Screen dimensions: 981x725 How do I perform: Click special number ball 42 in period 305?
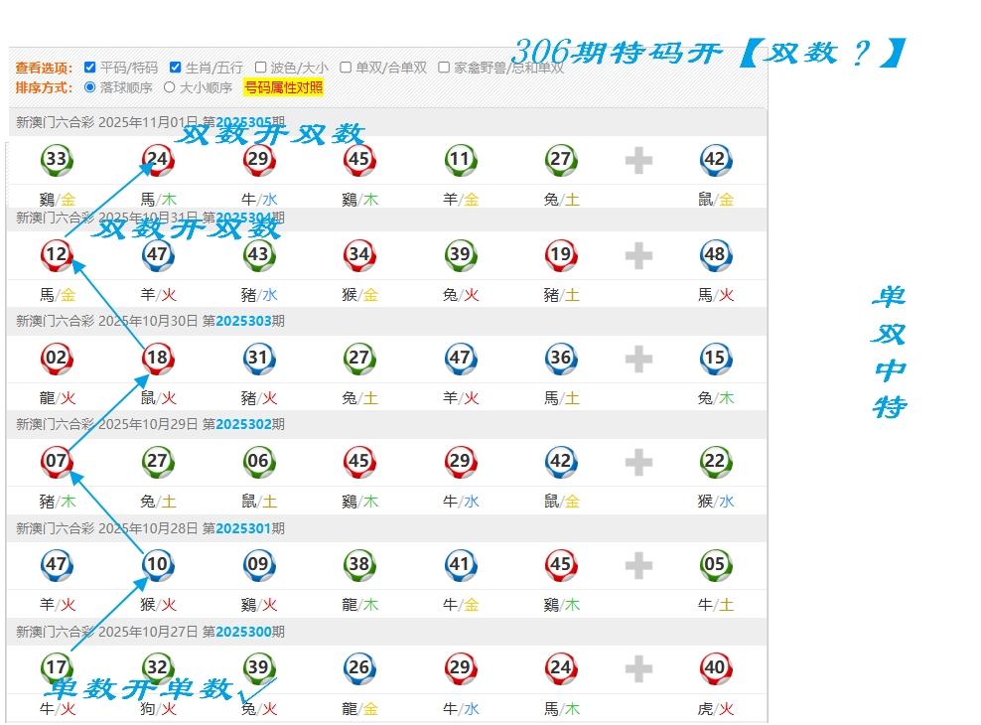click(x=715, y=160)
